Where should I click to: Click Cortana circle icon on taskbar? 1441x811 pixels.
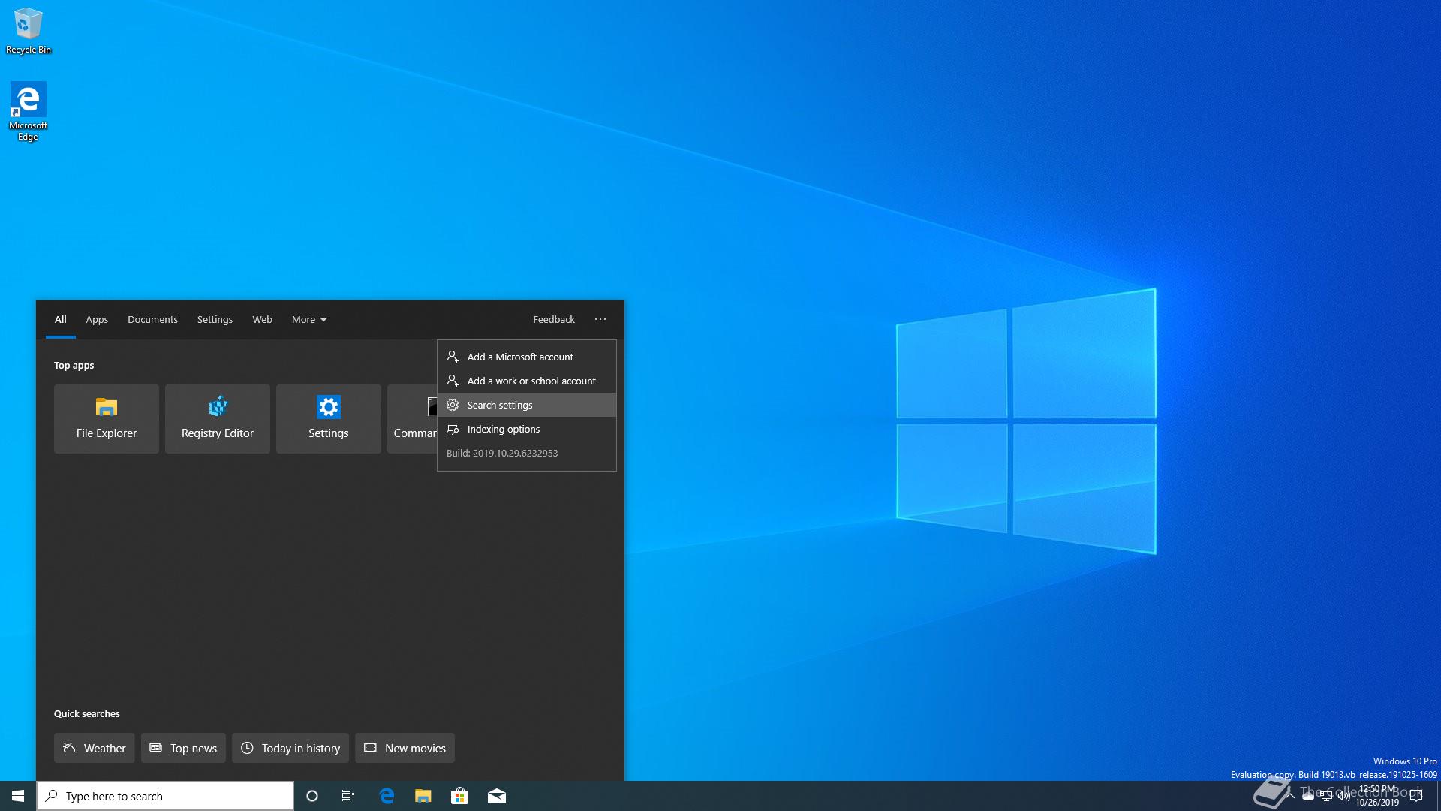[x=312, y=796]
